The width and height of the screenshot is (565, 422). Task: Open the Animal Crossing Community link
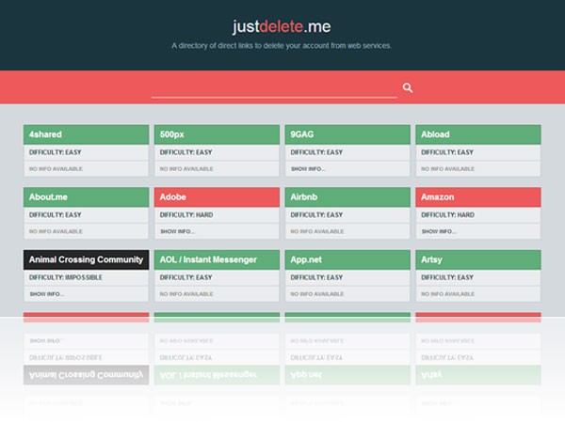click(x=86, y=259)
